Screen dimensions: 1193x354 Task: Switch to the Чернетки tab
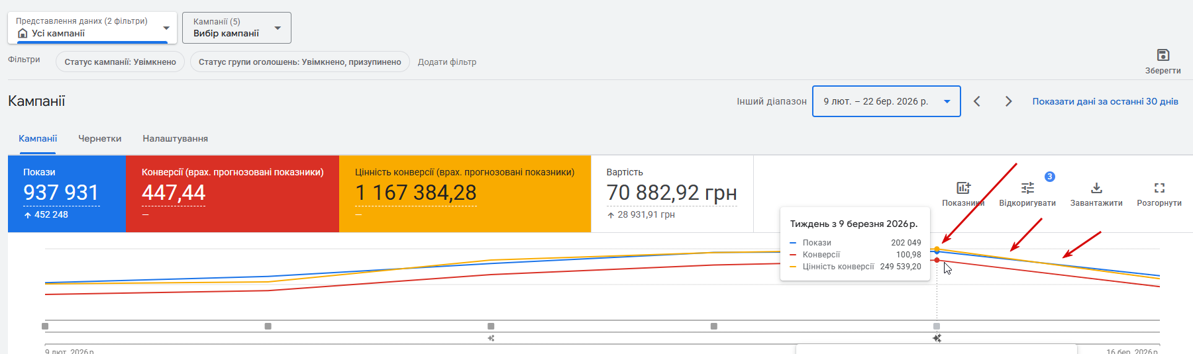click(x=100, y=138)
